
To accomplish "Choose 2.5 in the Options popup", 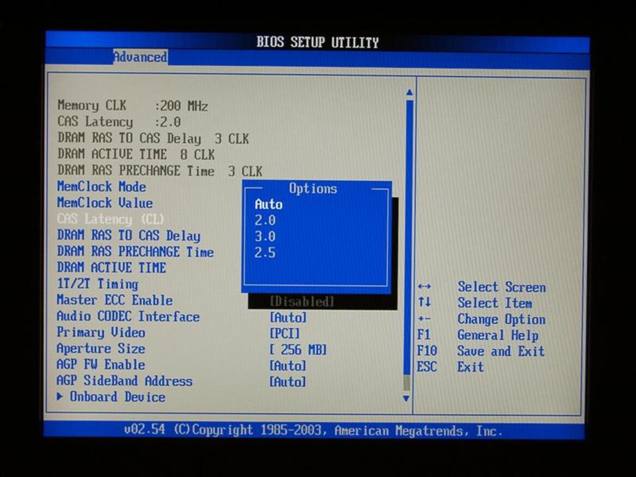I will [265, 253].
